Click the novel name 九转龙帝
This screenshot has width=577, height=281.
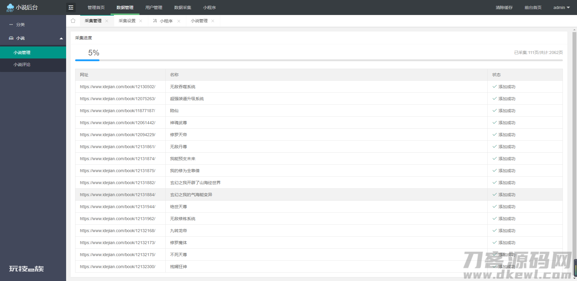point(179,231)
